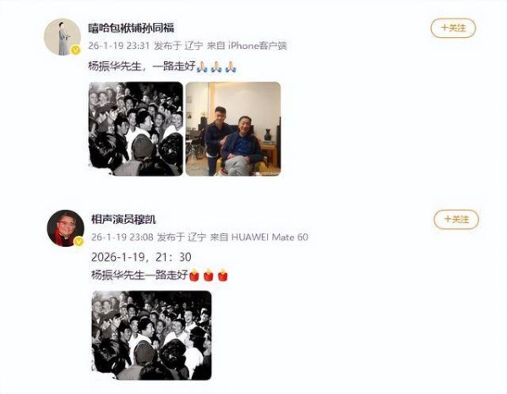Click verified badge on first avatar
The width and height of the screenshot is (507, 394).
tap(76, 50)
